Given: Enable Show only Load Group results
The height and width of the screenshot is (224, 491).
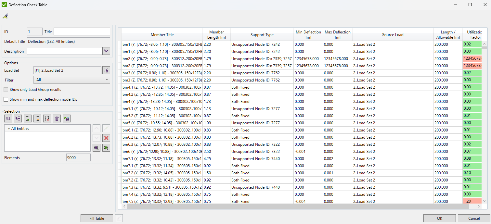Looking at the screenshot, I should 6,90.
